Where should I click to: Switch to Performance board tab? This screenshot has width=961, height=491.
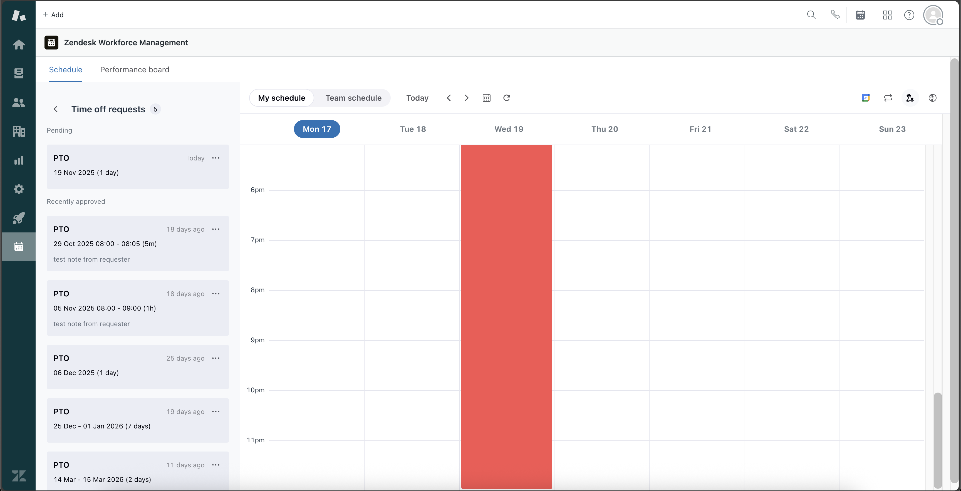click(135, 70)
